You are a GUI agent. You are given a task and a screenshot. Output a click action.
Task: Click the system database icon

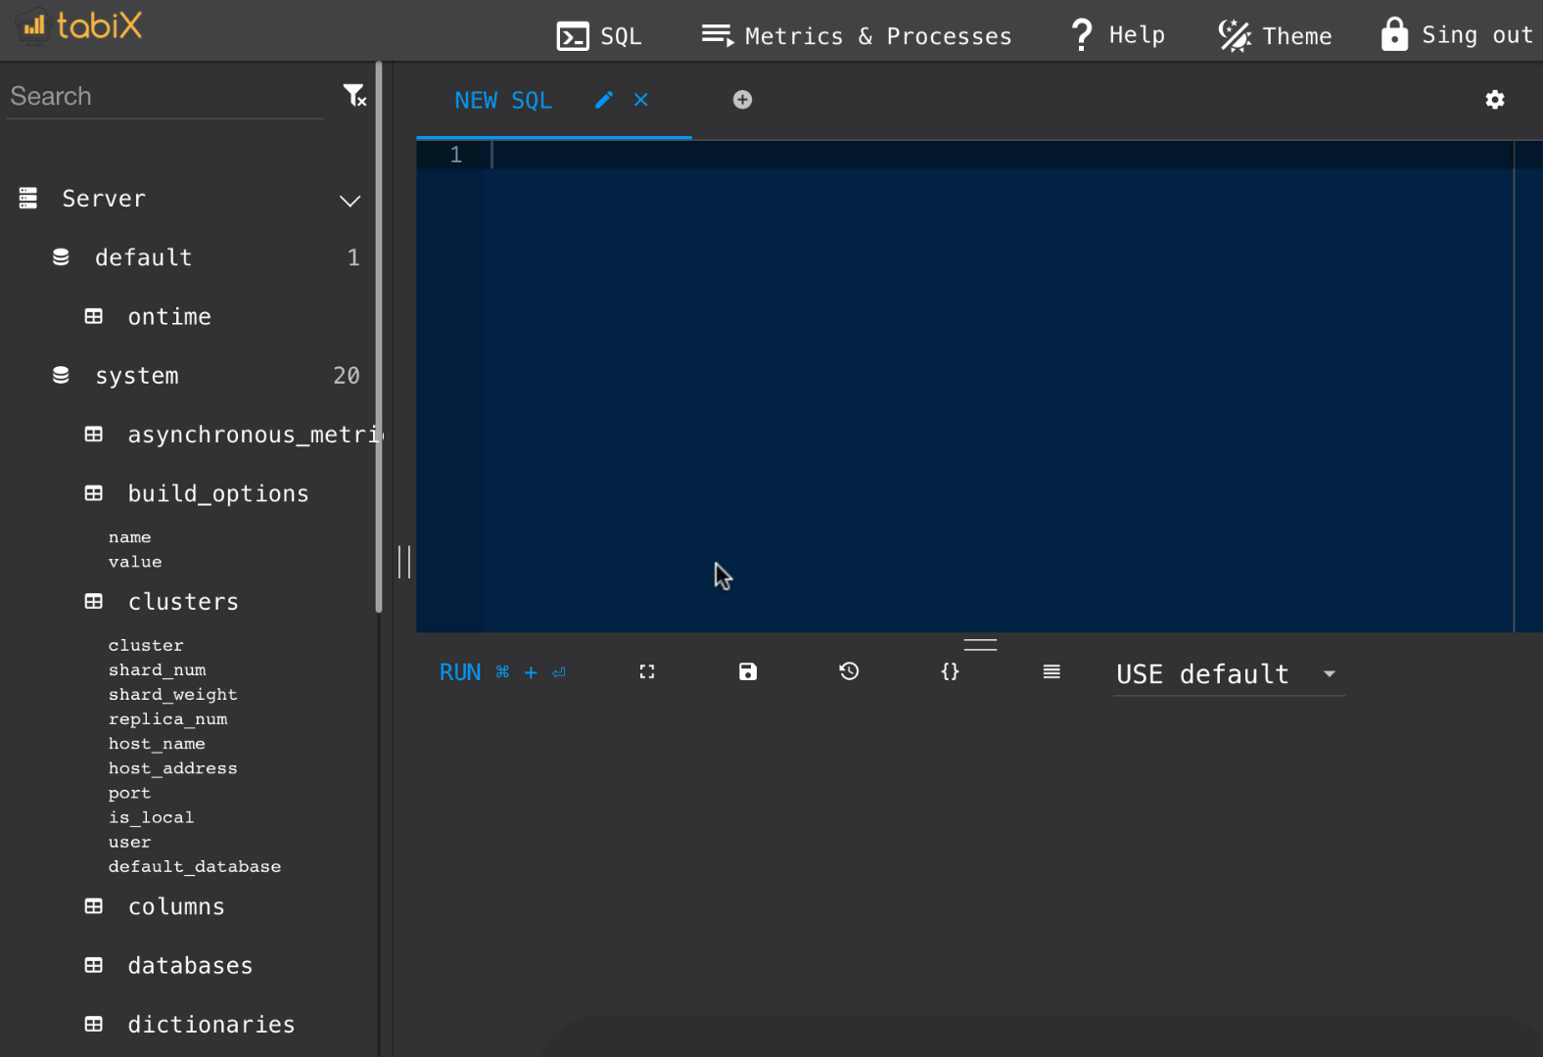coord(61,375)
